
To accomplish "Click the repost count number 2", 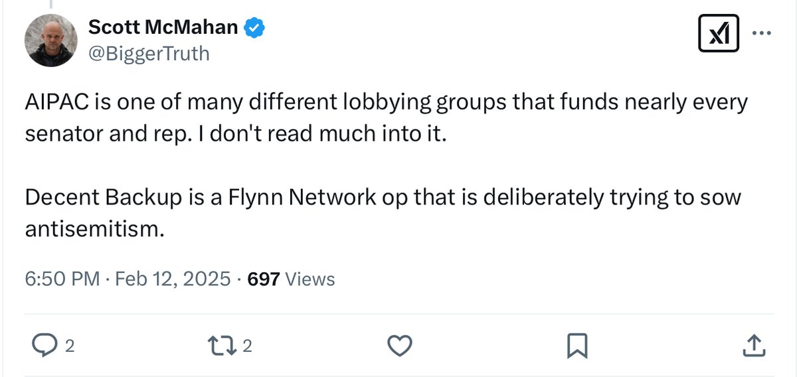I will point(247,346).
